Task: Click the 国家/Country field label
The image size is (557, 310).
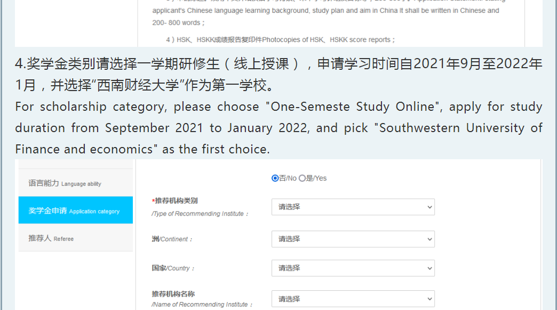Action: pos(173,268)
